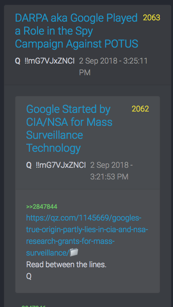Screen dimensions: 173x307
Task: Click the Q author name on post 2063
Action: [x=18, y=61]
